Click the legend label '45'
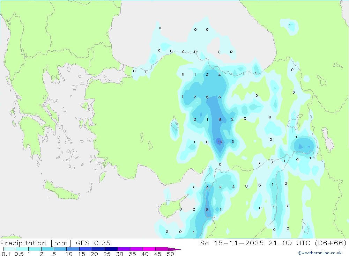This screenshot has width=349, height=256. (158, 254)
